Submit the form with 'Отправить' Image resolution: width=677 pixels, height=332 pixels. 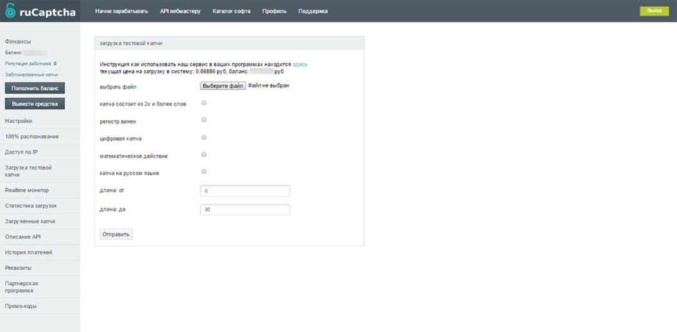tap(116, 234)
